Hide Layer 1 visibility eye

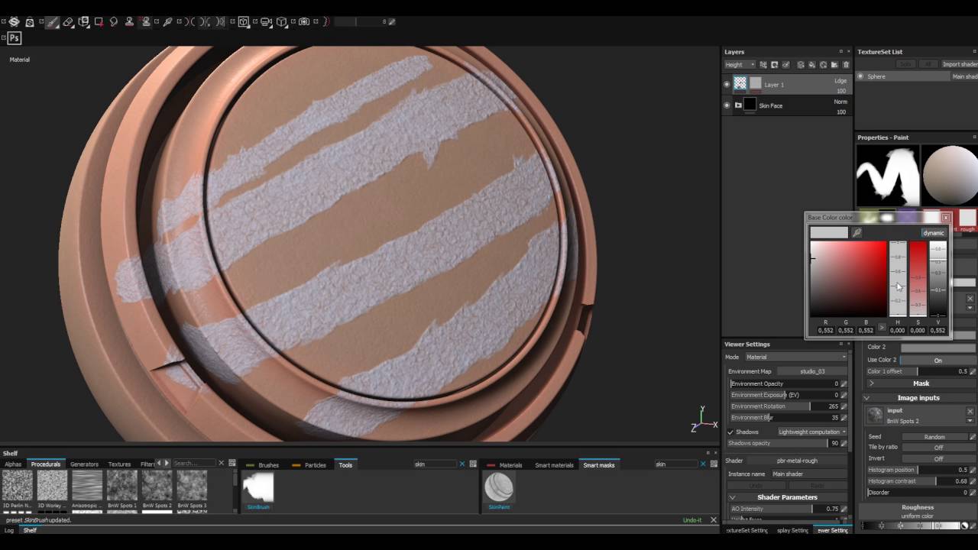(727, 84)
